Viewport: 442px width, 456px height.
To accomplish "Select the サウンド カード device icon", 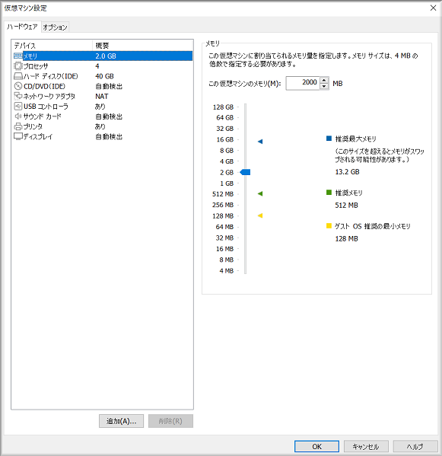I will click(x=18, y=116).
